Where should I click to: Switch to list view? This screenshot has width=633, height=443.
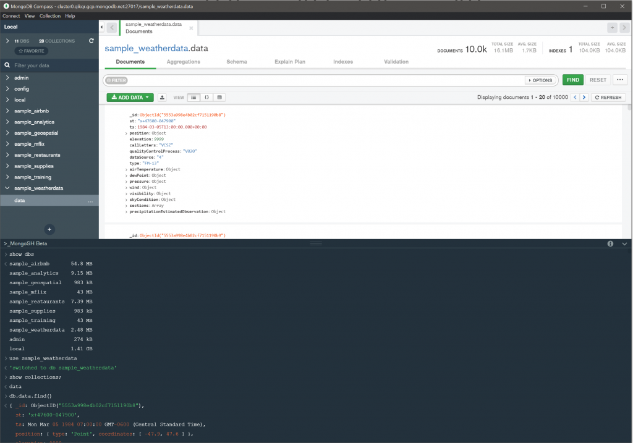point(193,97)
